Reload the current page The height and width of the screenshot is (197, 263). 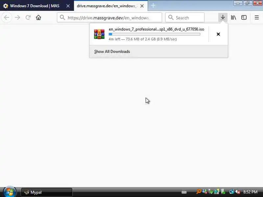coord(28,17)
